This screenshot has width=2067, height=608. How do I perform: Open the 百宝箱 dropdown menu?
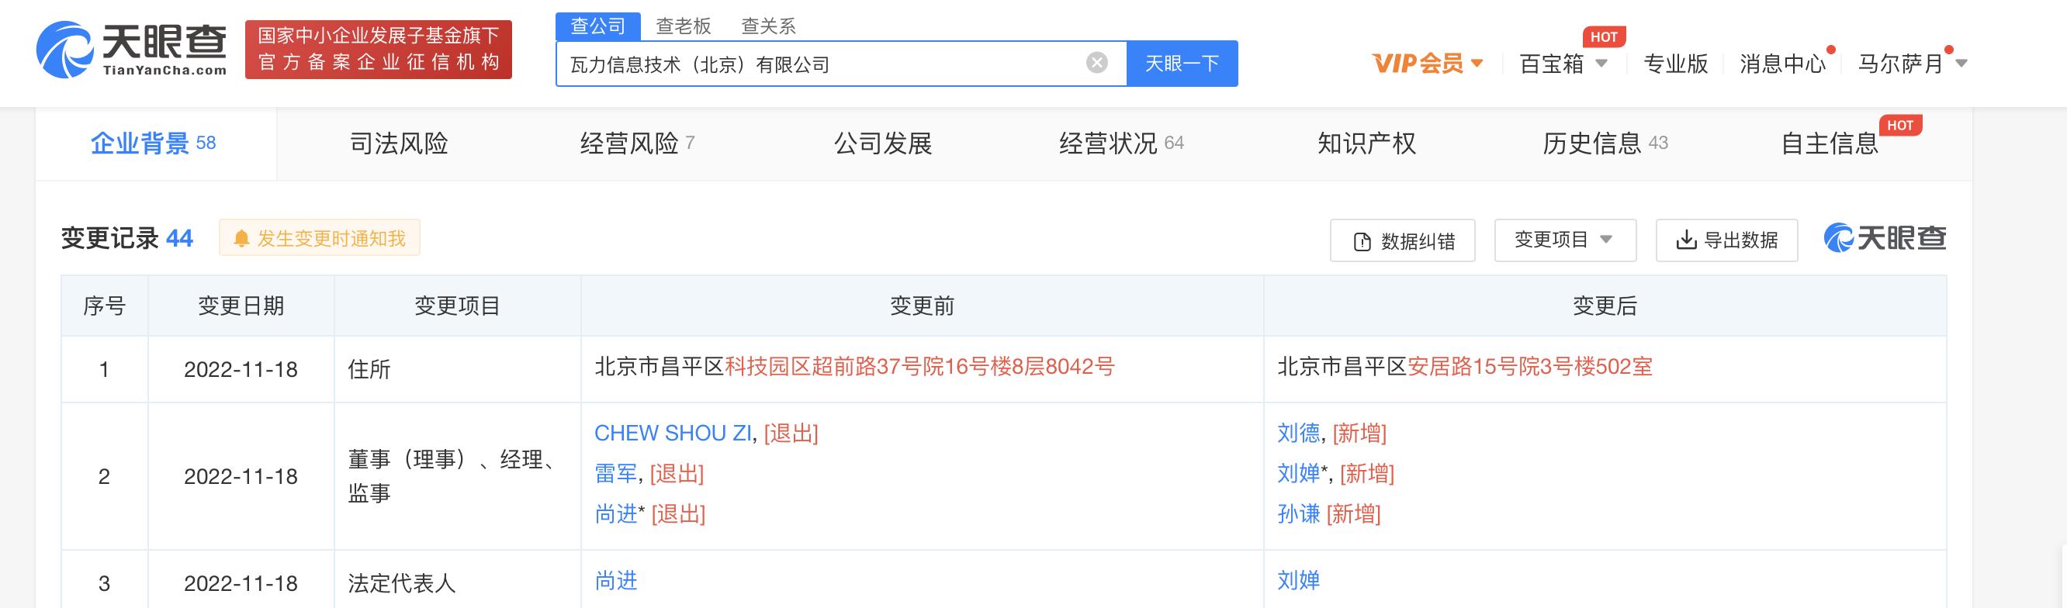click(1563, 64)
